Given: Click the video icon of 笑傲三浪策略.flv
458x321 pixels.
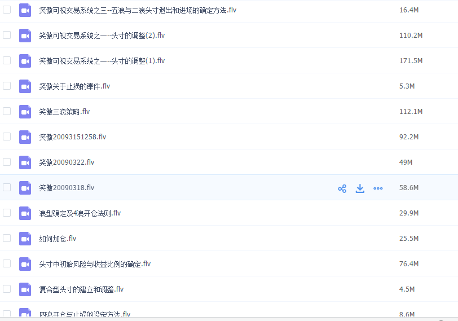Looking at the screenshot, I should point(25,112).
